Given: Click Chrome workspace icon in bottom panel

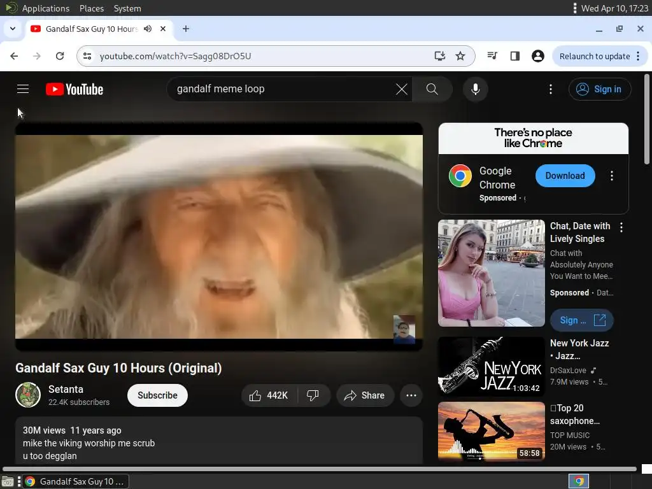Looking at the screenshot, I should coord(579,481).
